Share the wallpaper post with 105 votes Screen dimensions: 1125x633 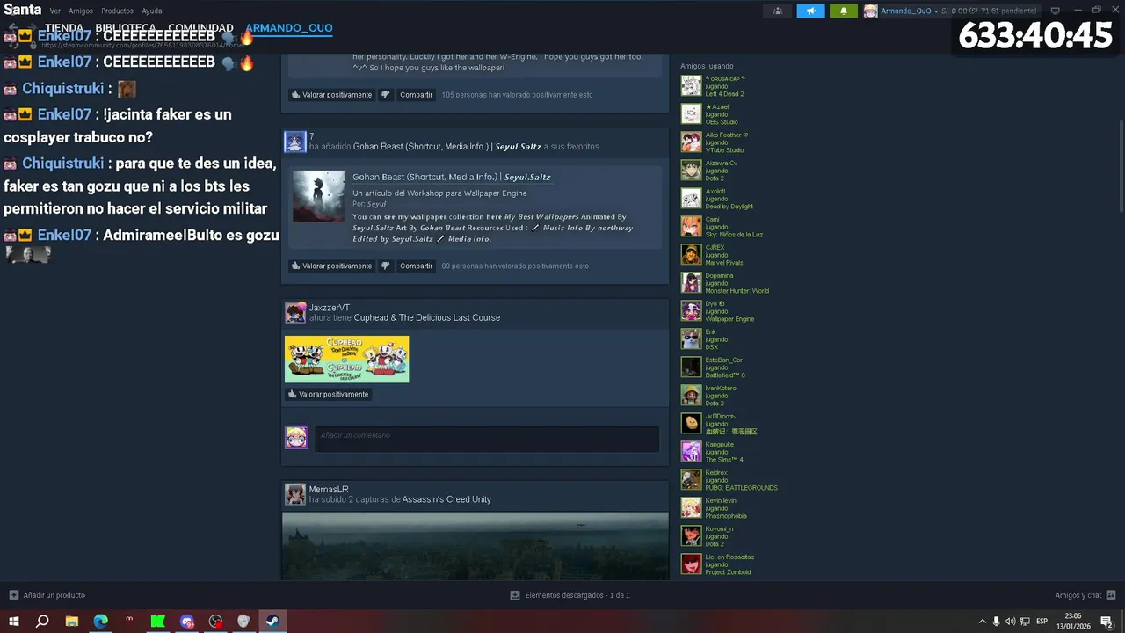click(417, 94)
